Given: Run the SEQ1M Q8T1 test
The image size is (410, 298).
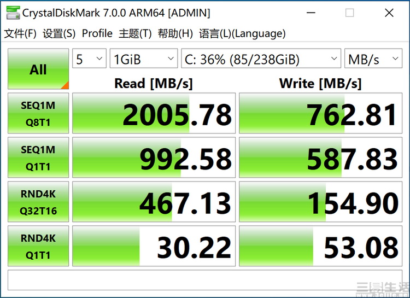Looking at the screenshot, I should click(38, 113).
